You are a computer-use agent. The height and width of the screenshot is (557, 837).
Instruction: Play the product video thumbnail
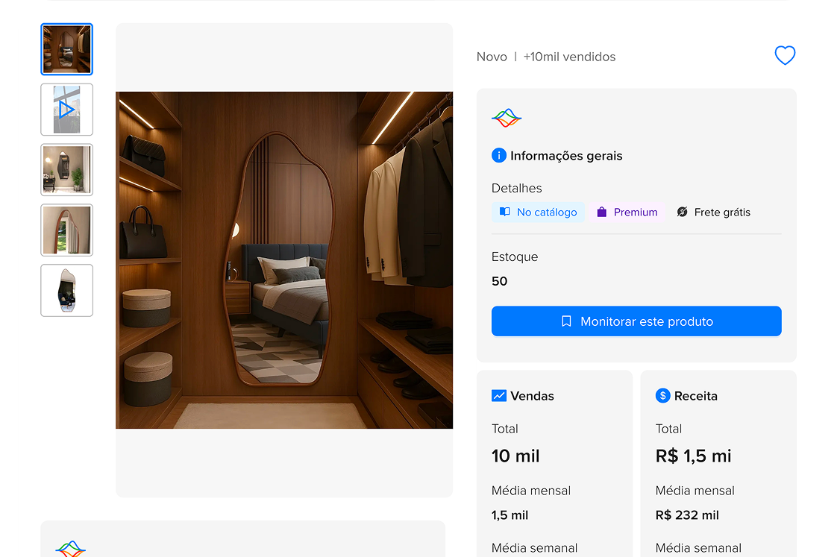[67, 110]
